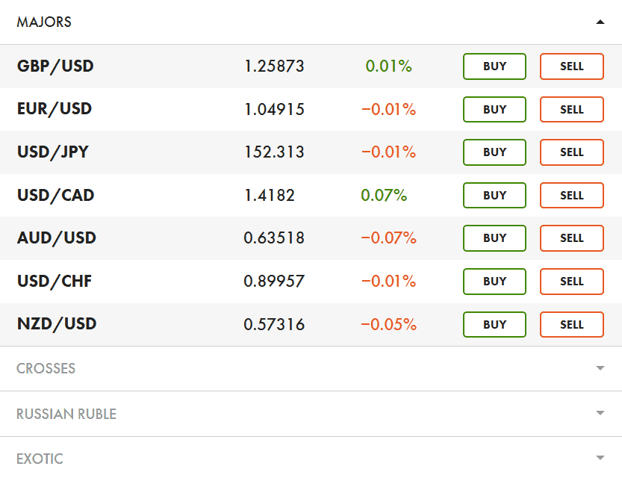Click SELL for AUD/USD
Screen dimensions: 622x478
[x=571, y=238]
